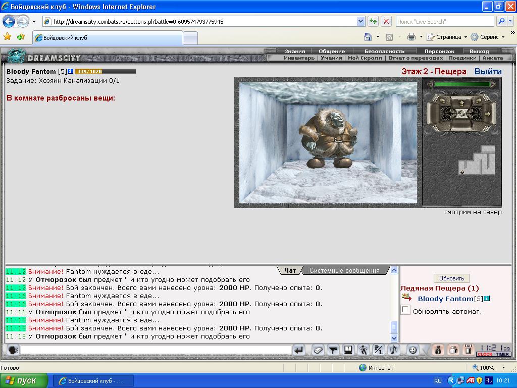Send chat message with the return-arrow icon
The height and width of the screenshot is (388, 517).
(299, 350)
